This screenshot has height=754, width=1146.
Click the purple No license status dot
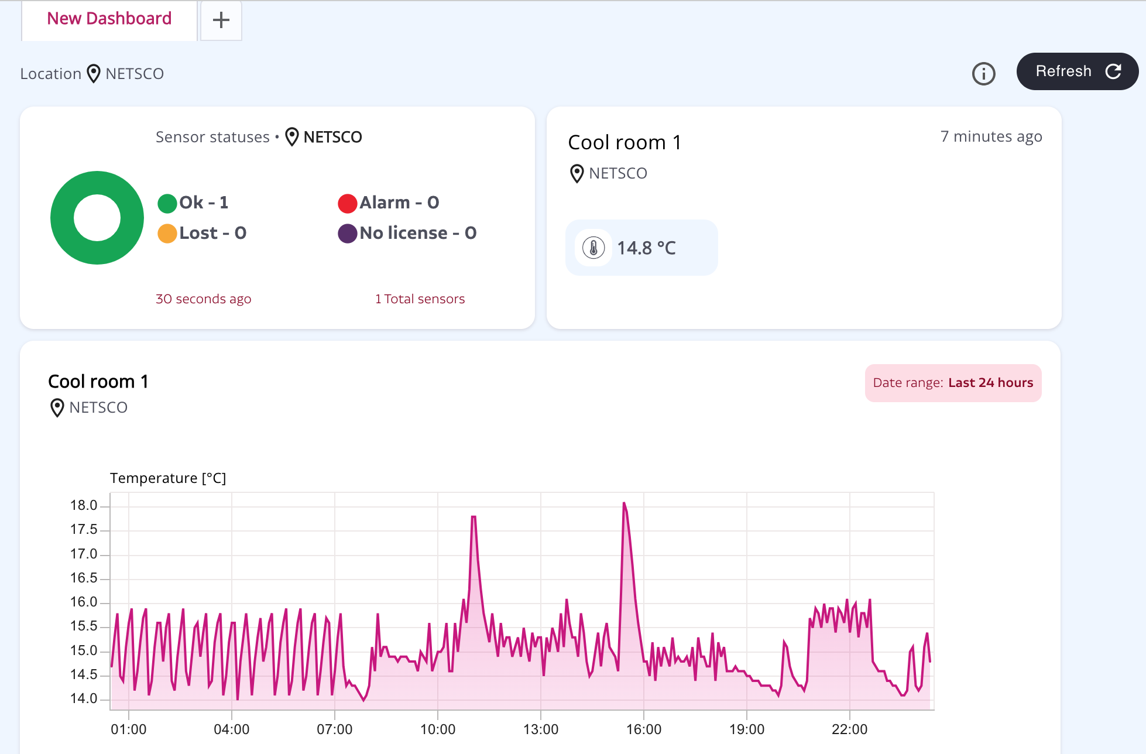pyautogui.click(x=348, y=234)
